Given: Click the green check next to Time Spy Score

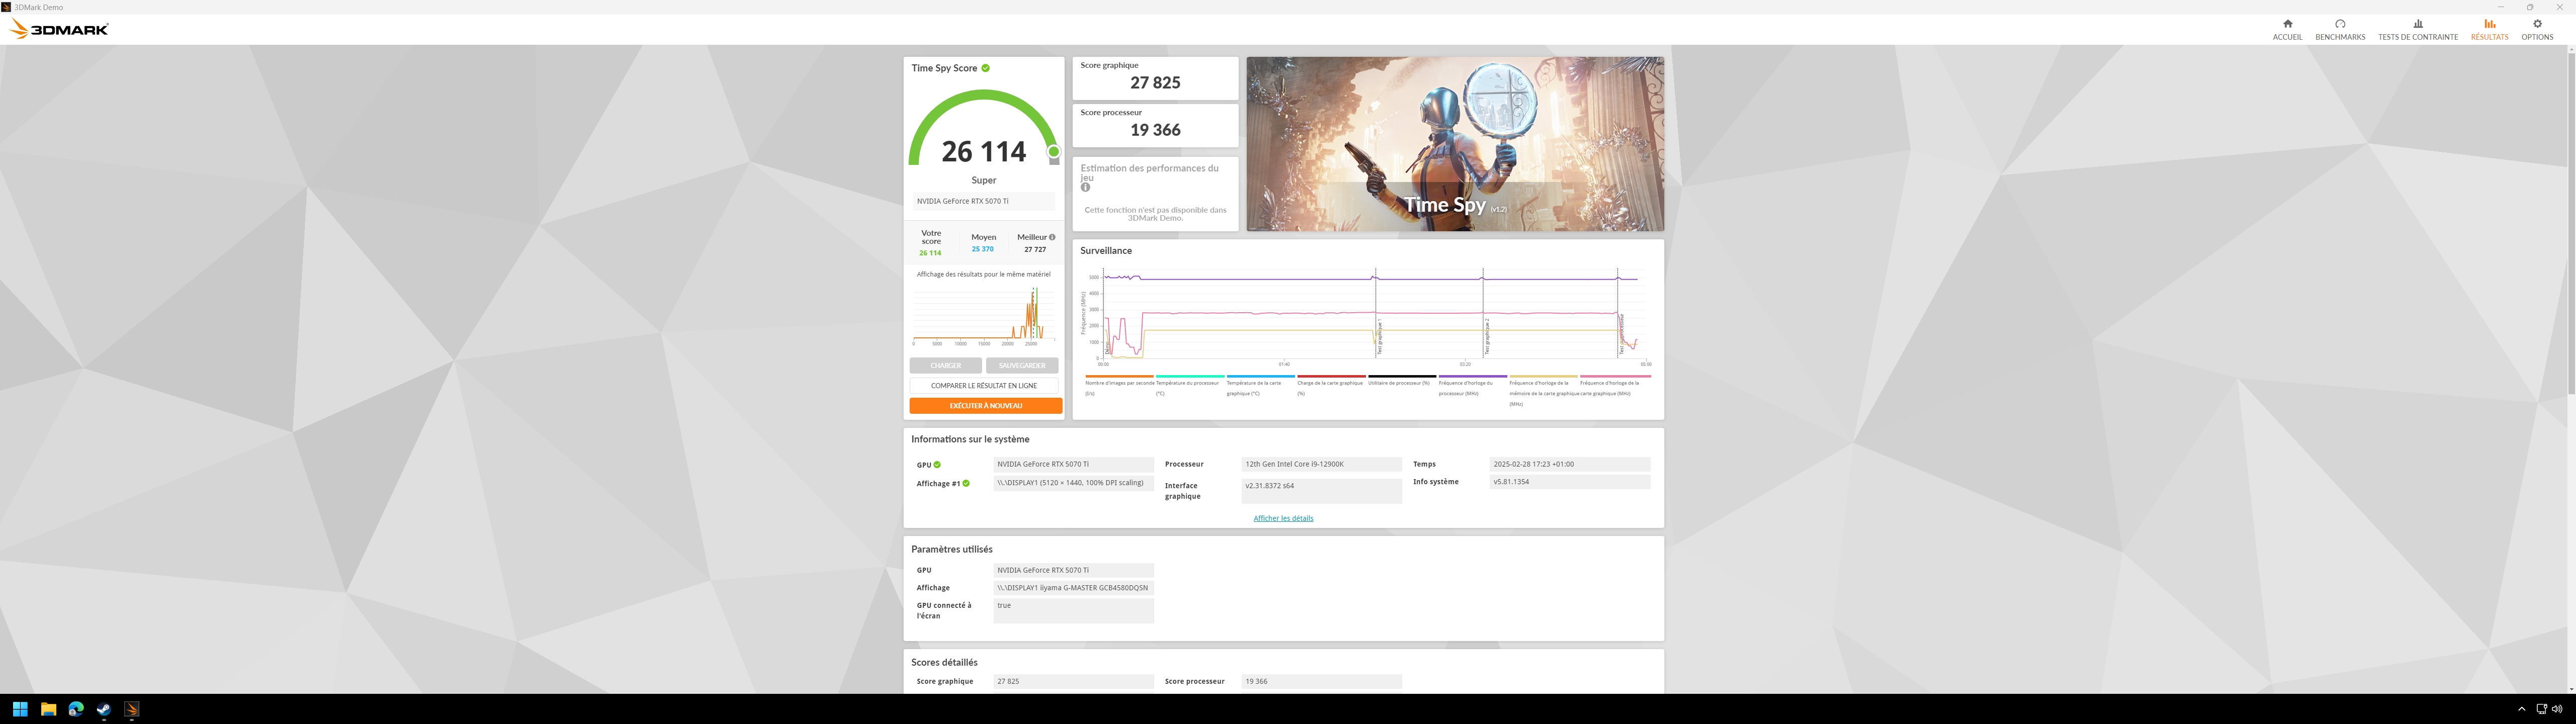Looking at the screenshot, I should (x=986, y=68).
